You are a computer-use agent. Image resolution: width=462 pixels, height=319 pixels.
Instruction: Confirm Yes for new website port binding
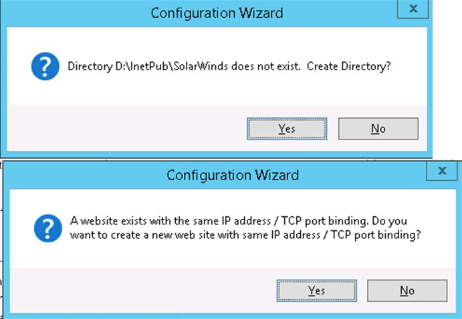(x=316, y=290)
